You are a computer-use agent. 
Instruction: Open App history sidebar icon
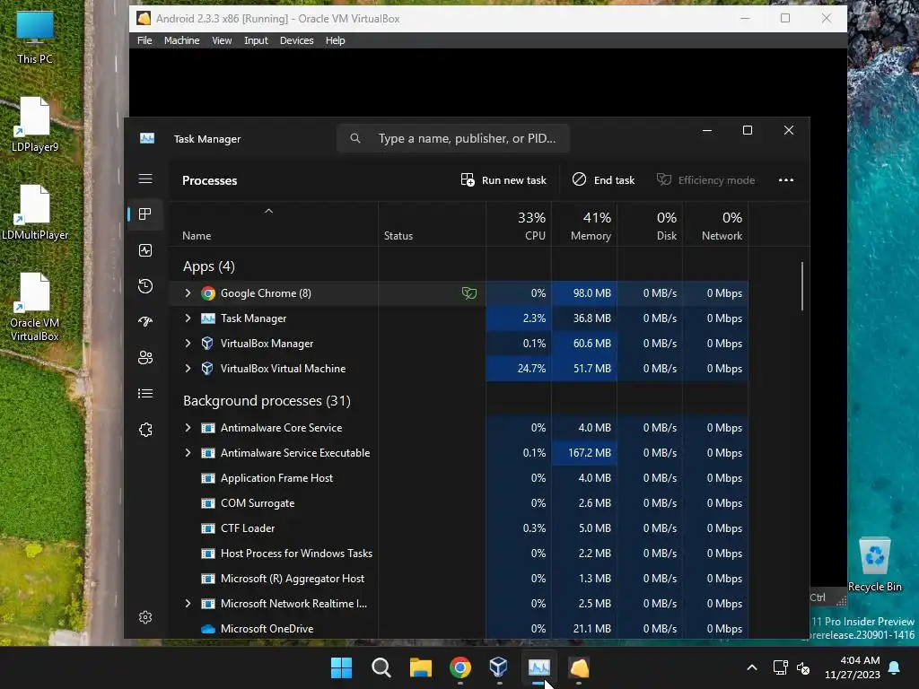(145, 286)
